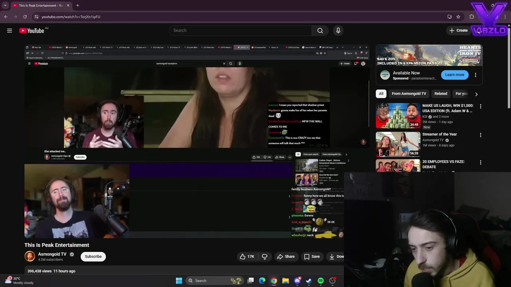Open the Hearts of Iron IV ad banner

click(429, 55)
